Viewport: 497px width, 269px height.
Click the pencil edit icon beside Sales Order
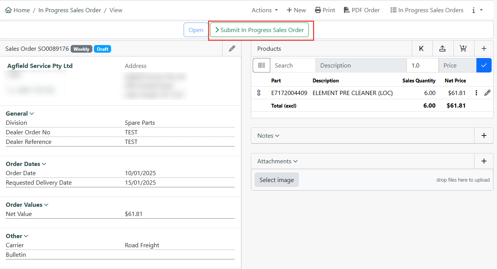pos(232,49)
